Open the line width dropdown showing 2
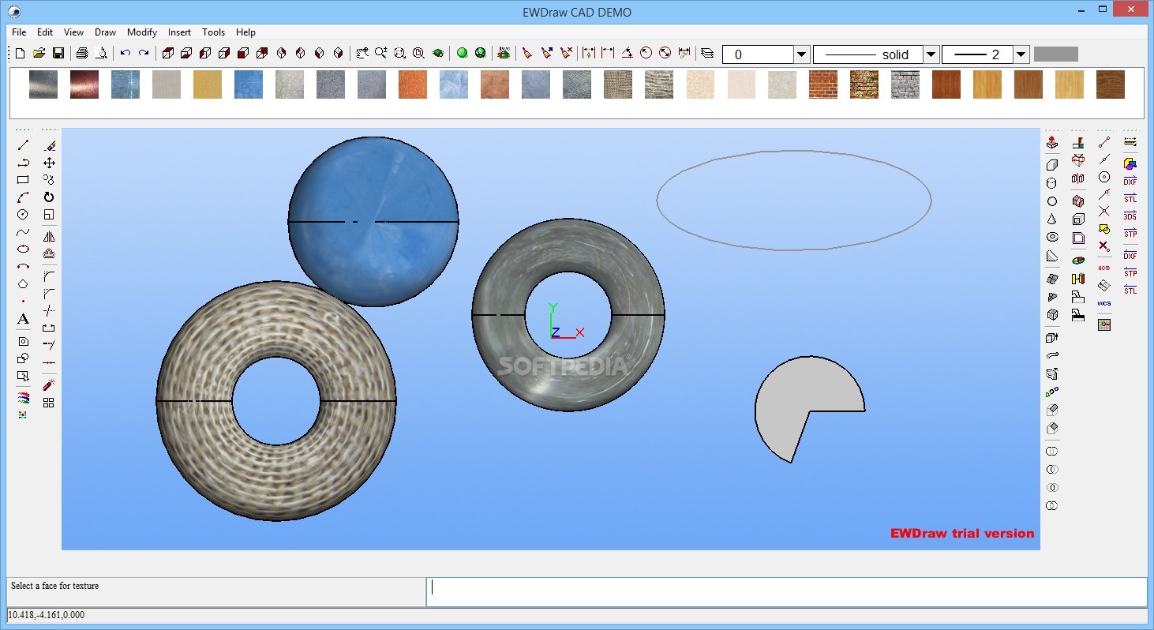1154x630 pixels. 1021,54
